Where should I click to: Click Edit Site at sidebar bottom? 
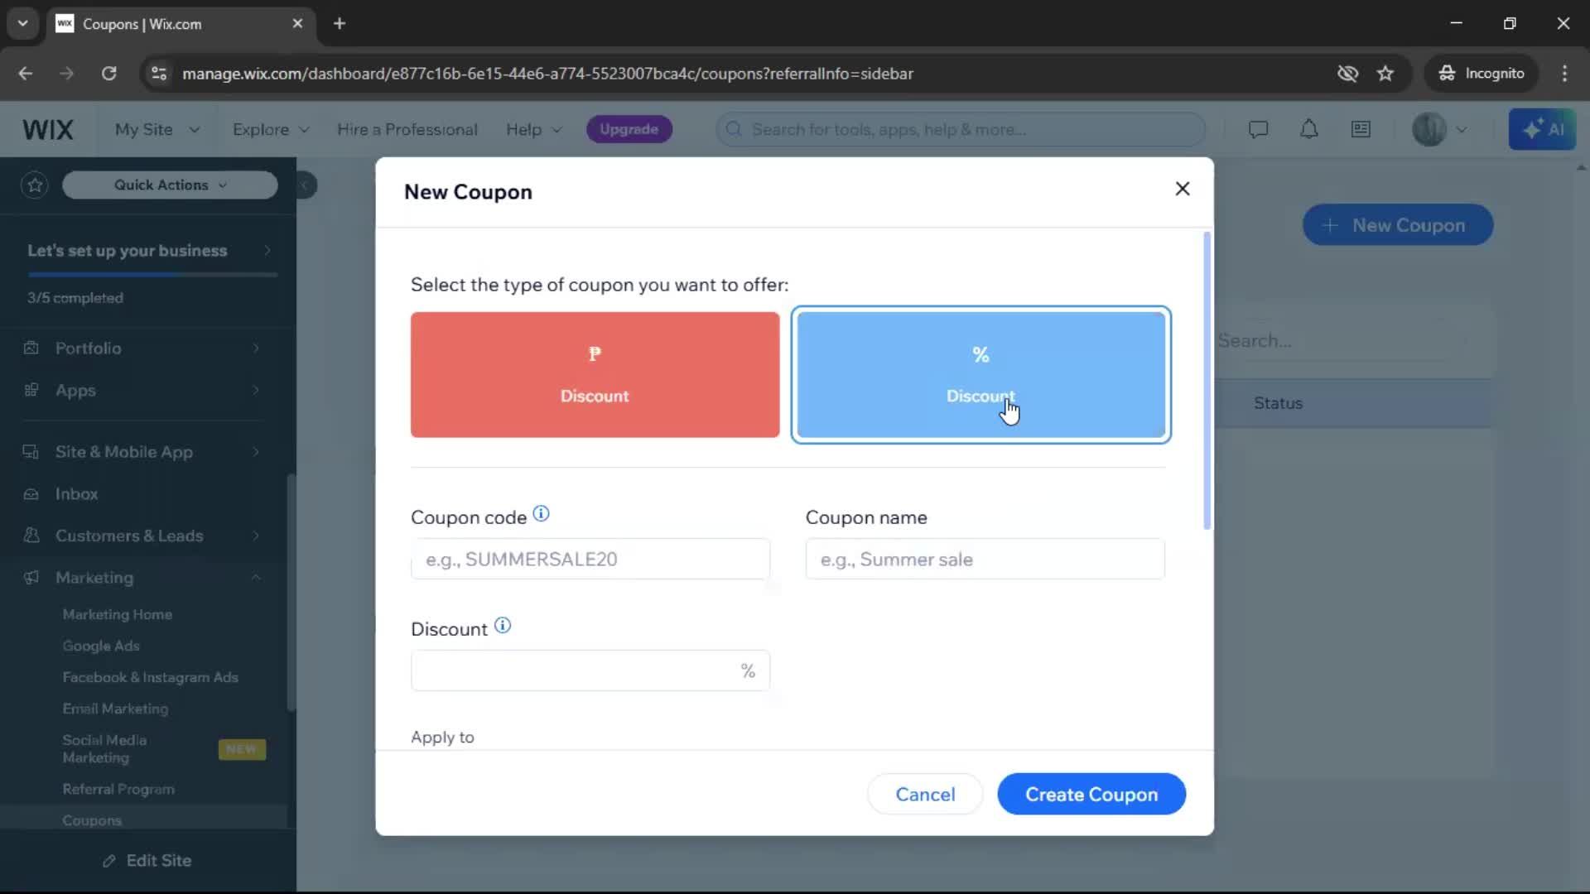147,860
